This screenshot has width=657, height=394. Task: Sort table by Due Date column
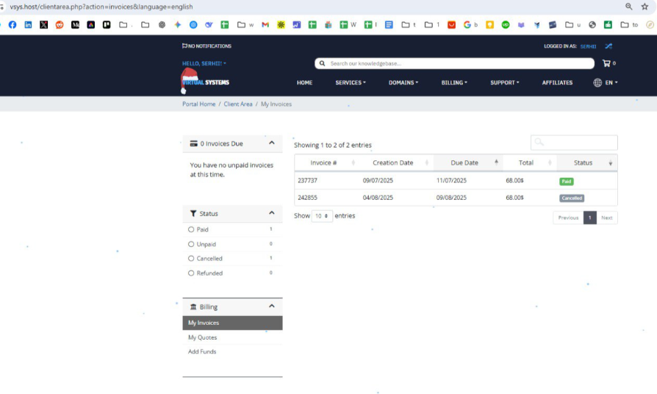pyautogui.click(x=468, y=162)
